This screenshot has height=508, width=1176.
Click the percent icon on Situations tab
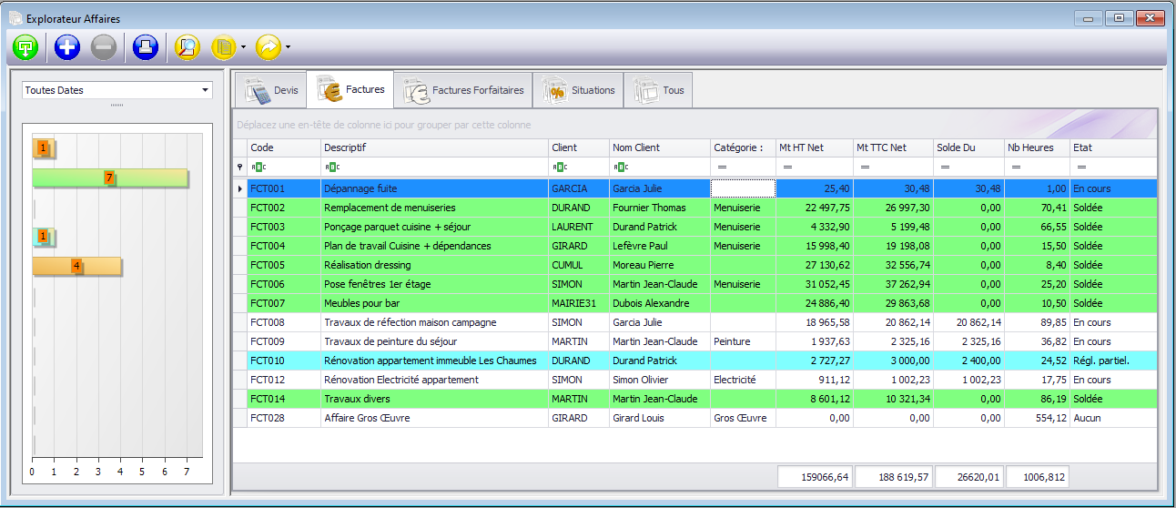coord(554,90)
